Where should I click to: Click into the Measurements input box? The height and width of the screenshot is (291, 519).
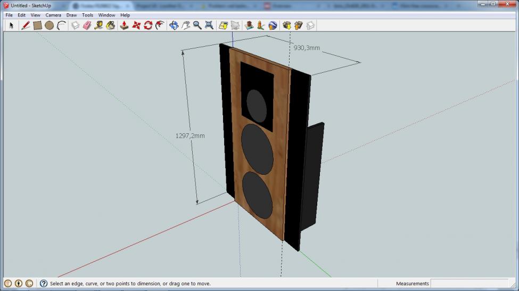pyautogui.click(x=469, y=284)
